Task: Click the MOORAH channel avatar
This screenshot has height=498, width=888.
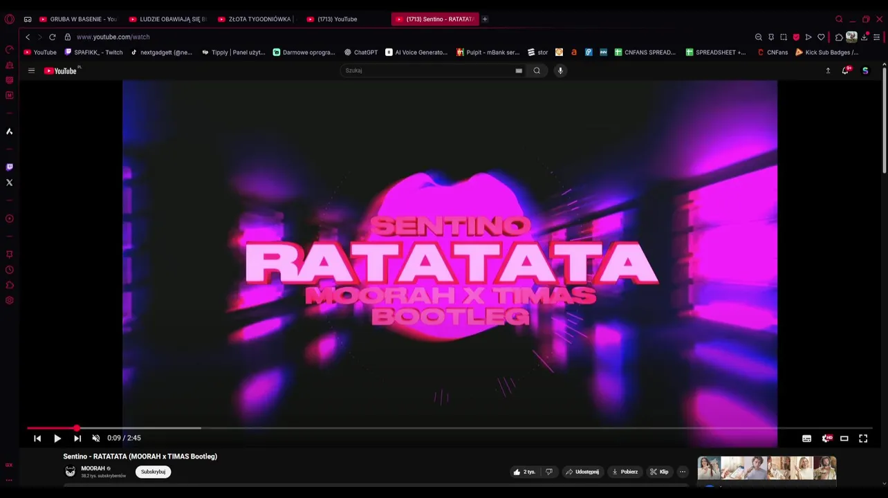Action: pos(70,472)
